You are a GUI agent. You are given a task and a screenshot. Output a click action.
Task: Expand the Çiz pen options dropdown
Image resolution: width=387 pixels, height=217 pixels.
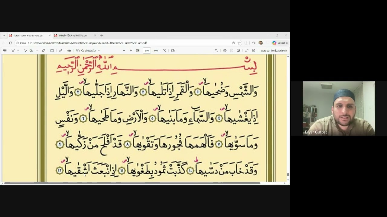[37, 51]
